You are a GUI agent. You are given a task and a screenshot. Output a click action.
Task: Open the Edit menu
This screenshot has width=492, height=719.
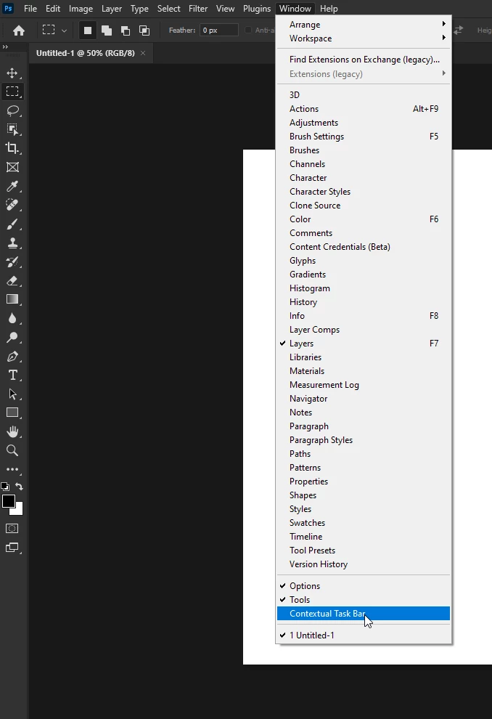(x=53, y=9)
